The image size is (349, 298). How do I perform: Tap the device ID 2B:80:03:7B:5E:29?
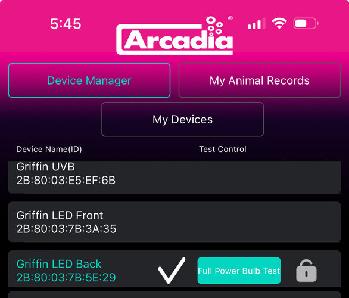tap(66, 278)
